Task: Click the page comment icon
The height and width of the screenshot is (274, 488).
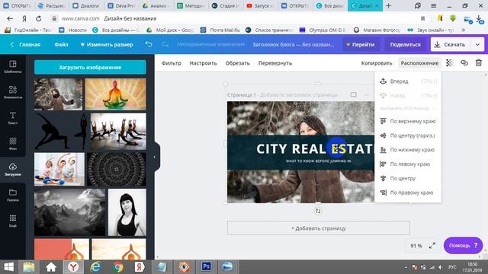Action: [x=353, y=94]
